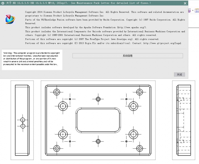Select the central rounded rectangular pocket in front view
This screenshot has height=164, width=199.
click(x=98, y=120)
